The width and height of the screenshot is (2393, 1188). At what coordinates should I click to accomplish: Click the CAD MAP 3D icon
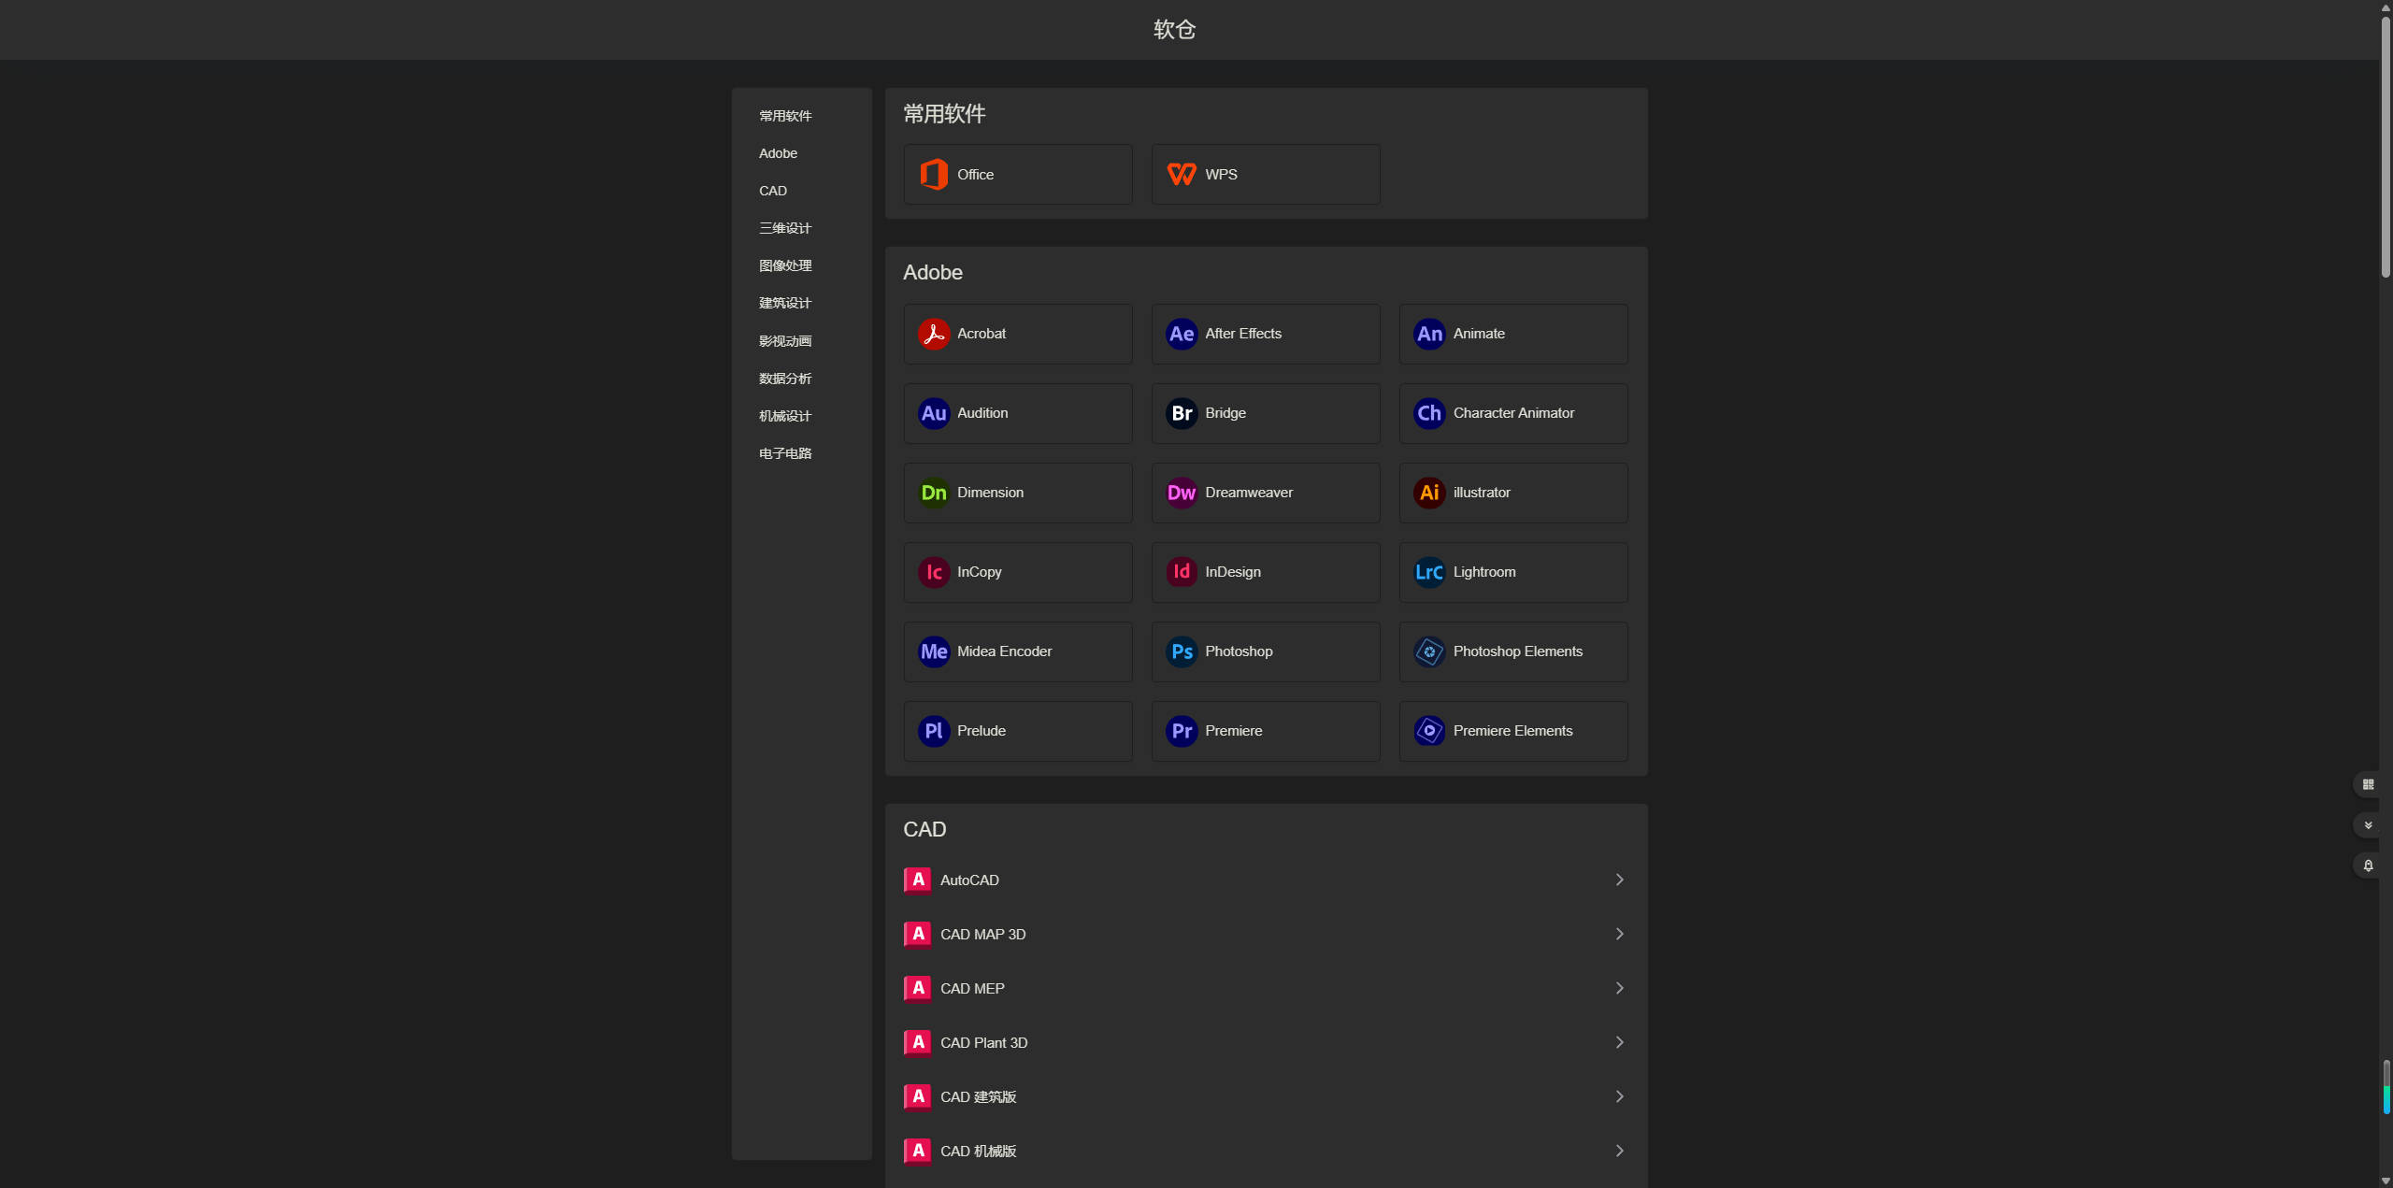[918, 934]
